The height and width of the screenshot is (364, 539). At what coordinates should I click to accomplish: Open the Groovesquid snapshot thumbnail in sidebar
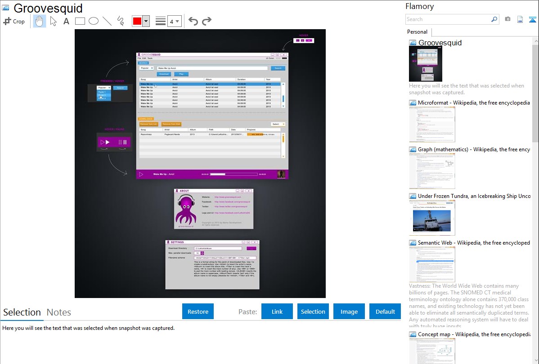tap(426, 64)
